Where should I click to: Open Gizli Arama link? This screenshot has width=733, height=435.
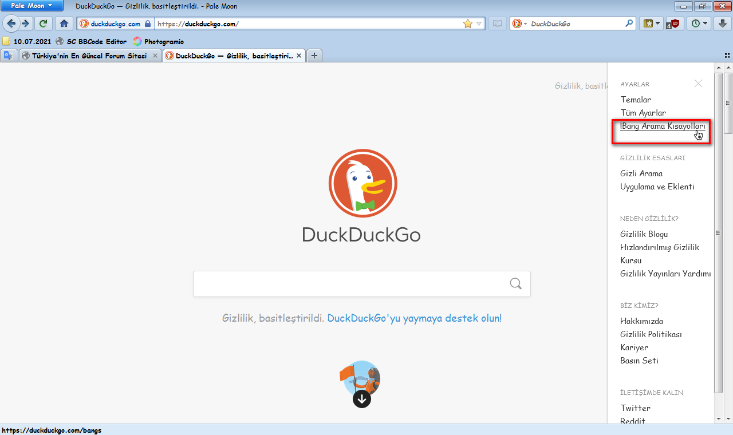point(641,173)
